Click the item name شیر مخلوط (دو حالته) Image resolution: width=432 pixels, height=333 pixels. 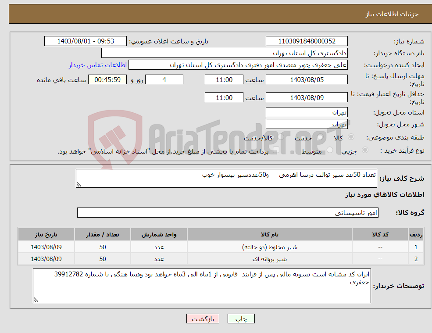coord(270,247)
